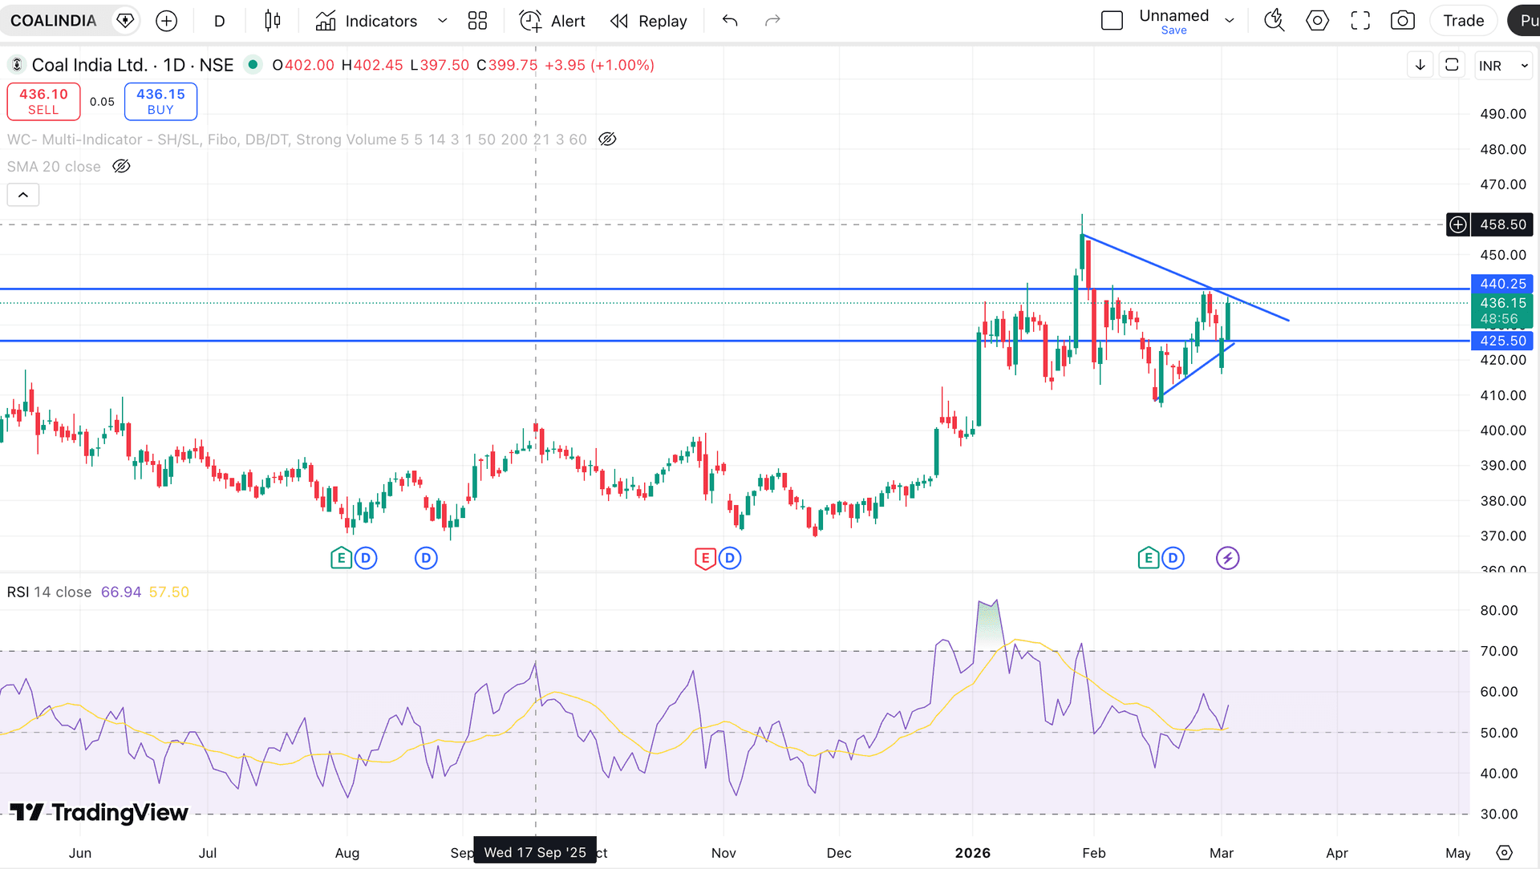Click the green market status dot
This screenshot has width=1540, height=869.
point(253,64)
